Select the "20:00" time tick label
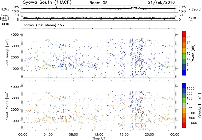202x140 pixels. coord(149,135)
